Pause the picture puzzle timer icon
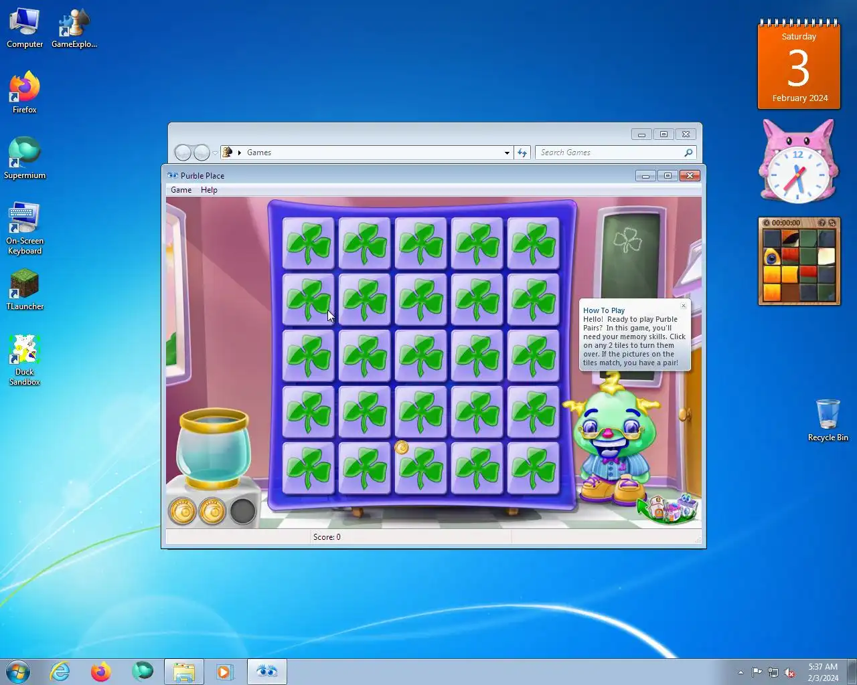This screenshot has height=685, width=857. [766, 223]
